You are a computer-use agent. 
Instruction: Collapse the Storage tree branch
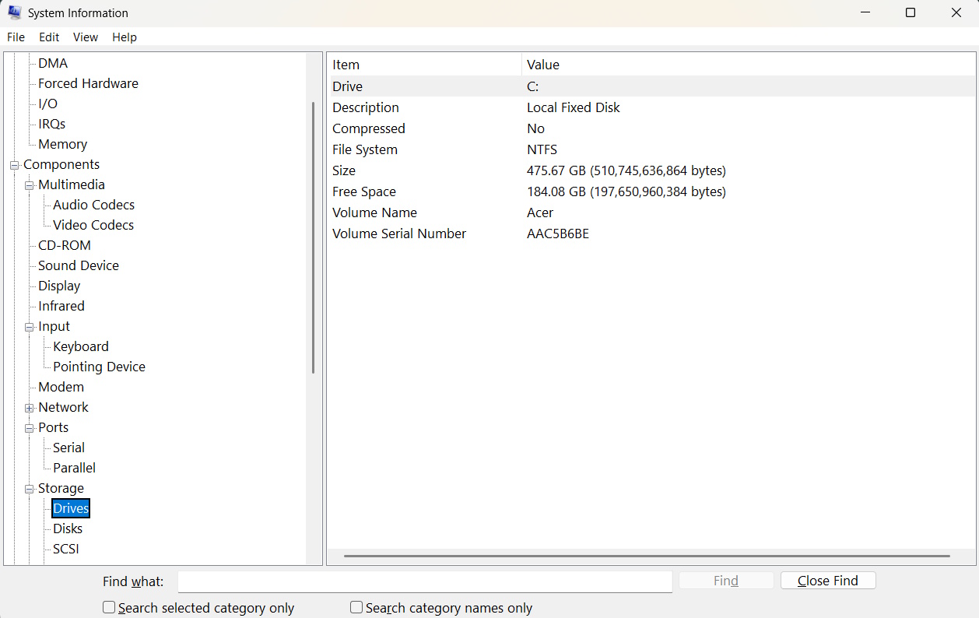click(x=30, y=489)
